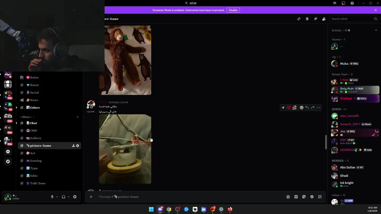
Task: Go to the Gaming channel
Action: (49, 161)
